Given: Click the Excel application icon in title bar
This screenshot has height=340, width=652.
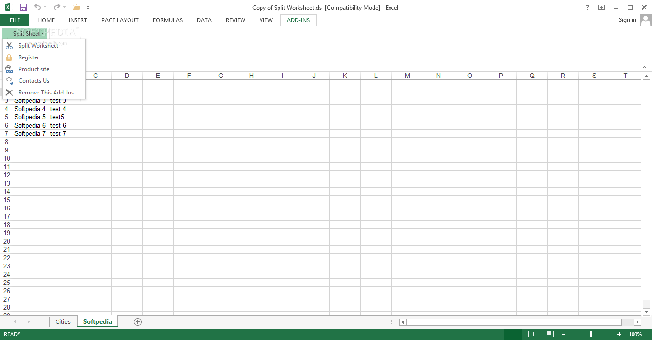Looking at the screenshot, I should (9, 7).
